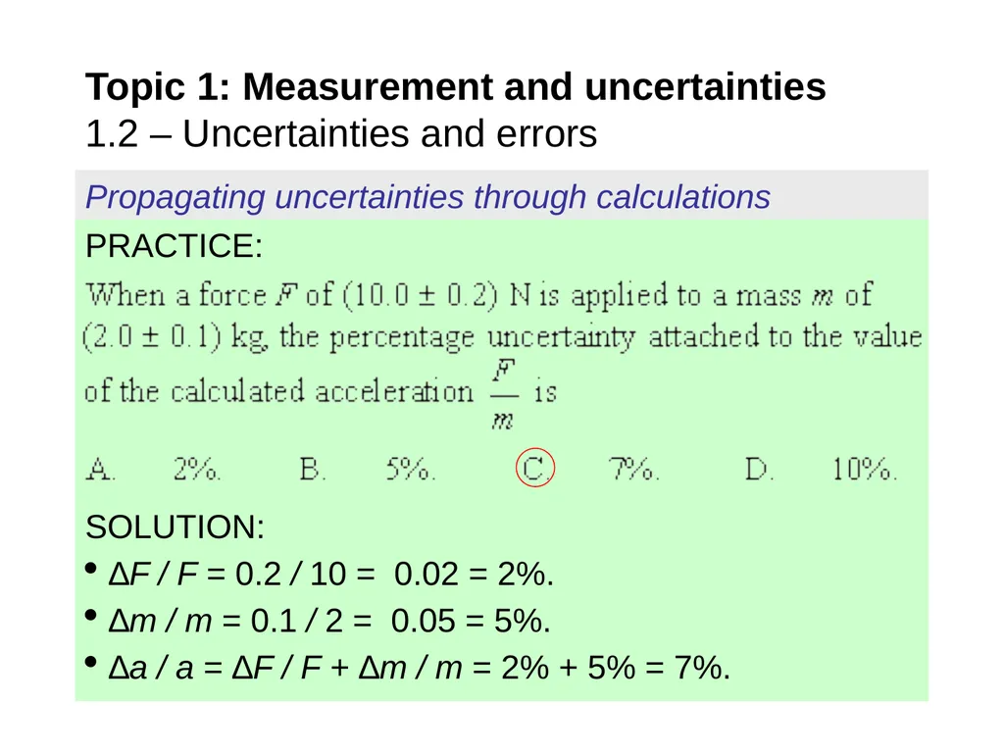This screenshot has height=753, width=1004.
Task: Click the 2% answer value
Action: pos(196,469)
